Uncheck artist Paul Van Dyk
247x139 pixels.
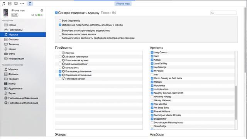[x=152, y=104]
